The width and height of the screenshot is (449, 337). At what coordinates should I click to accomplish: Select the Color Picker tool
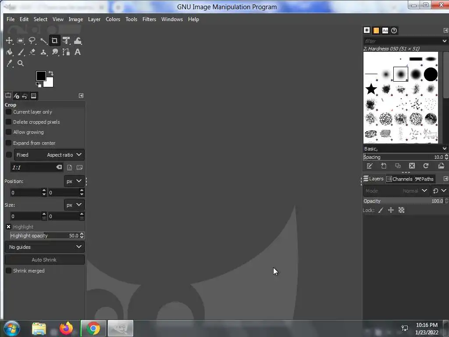9,63
